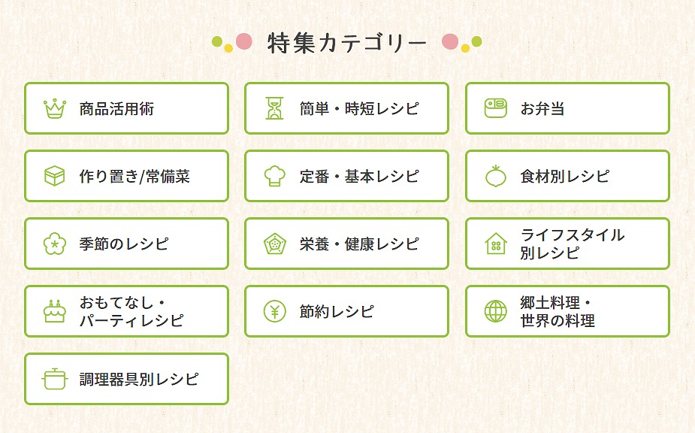The height and width of the screenshot is (433, 695).
Task: Click the birthday cake icon for おもてなし・パーティレシピ
Action: click(x=55, y=311)
